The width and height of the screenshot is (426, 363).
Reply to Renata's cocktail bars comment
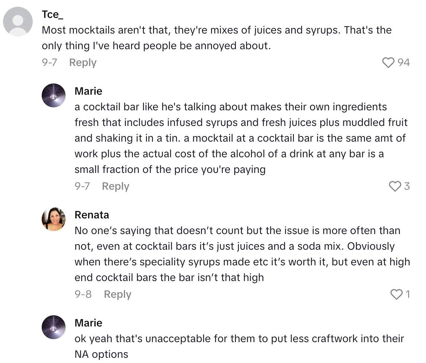point(117,294)
